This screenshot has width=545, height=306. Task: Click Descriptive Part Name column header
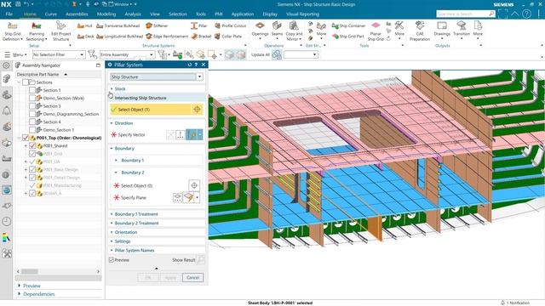pyautogui.click(x=42, y=74)
